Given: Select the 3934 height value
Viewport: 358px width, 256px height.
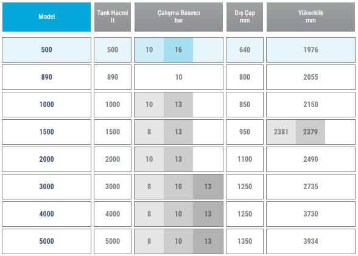Looking at the screenshot, I should click(311, 241).
